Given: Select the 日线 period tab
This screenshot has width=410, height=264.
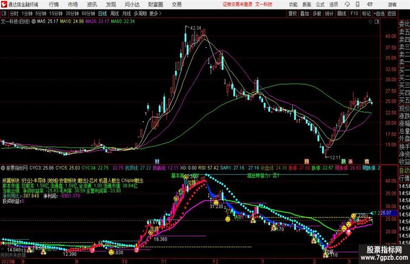Looking at the screenshot, I should (x=102, y=14).
